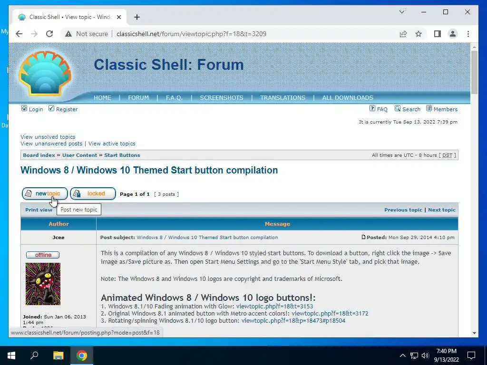Open File Explorer from taskbar
Viewport: 487px width, 365px height.
pos(58,355)
